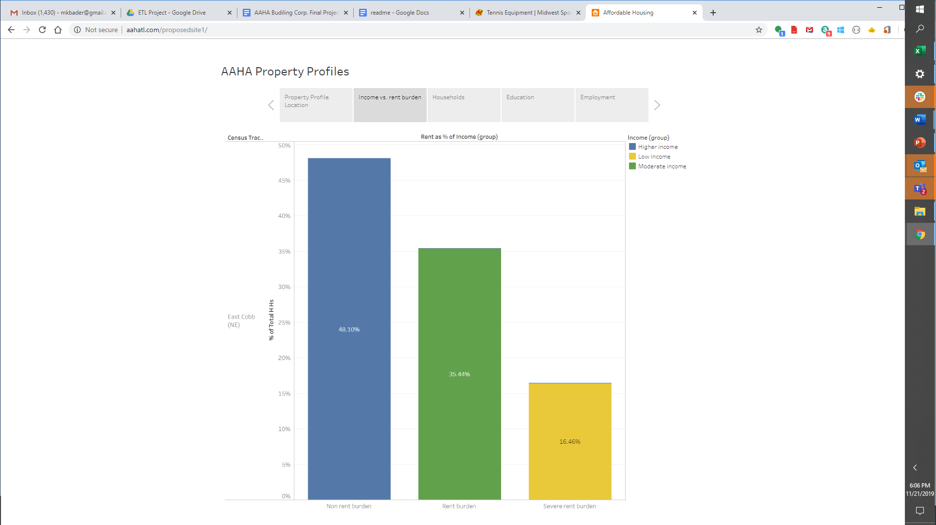
Task: Open the circular braces extension icon
Action: pos(856,30)
